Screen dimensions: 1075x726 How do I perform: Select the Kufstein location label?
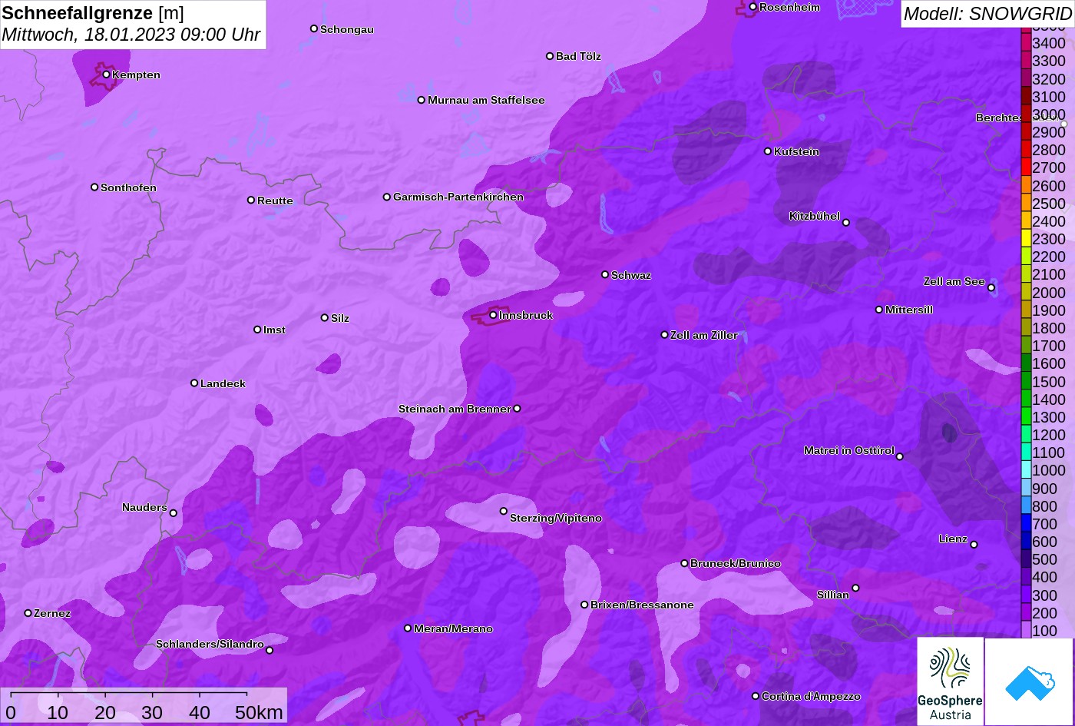click(796, 151)
